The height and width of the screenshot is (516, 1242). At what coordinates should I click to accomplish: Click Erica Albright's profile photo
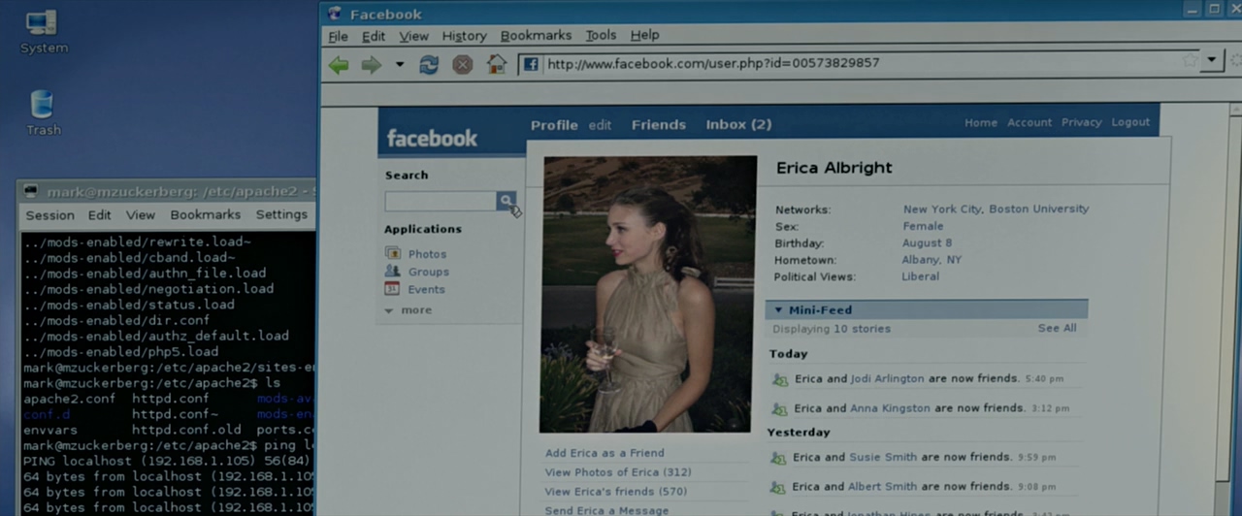647,294
